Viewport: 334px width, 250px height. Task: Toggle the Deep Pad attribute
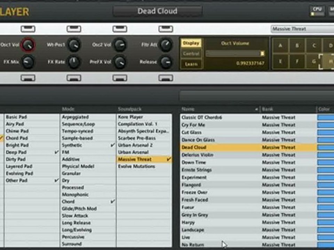pos(32,152)
